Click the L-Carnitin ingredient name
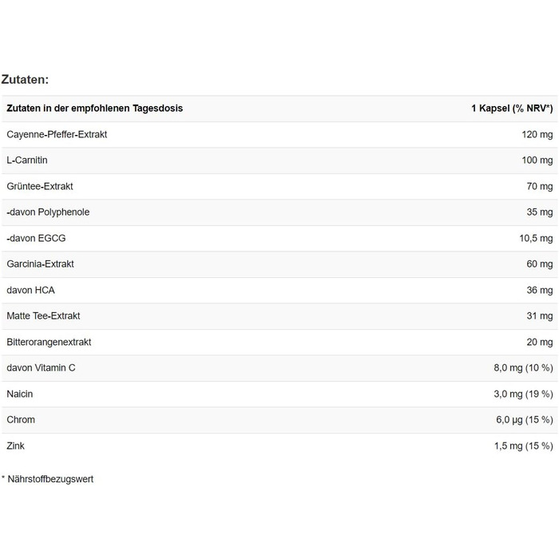 27,161
